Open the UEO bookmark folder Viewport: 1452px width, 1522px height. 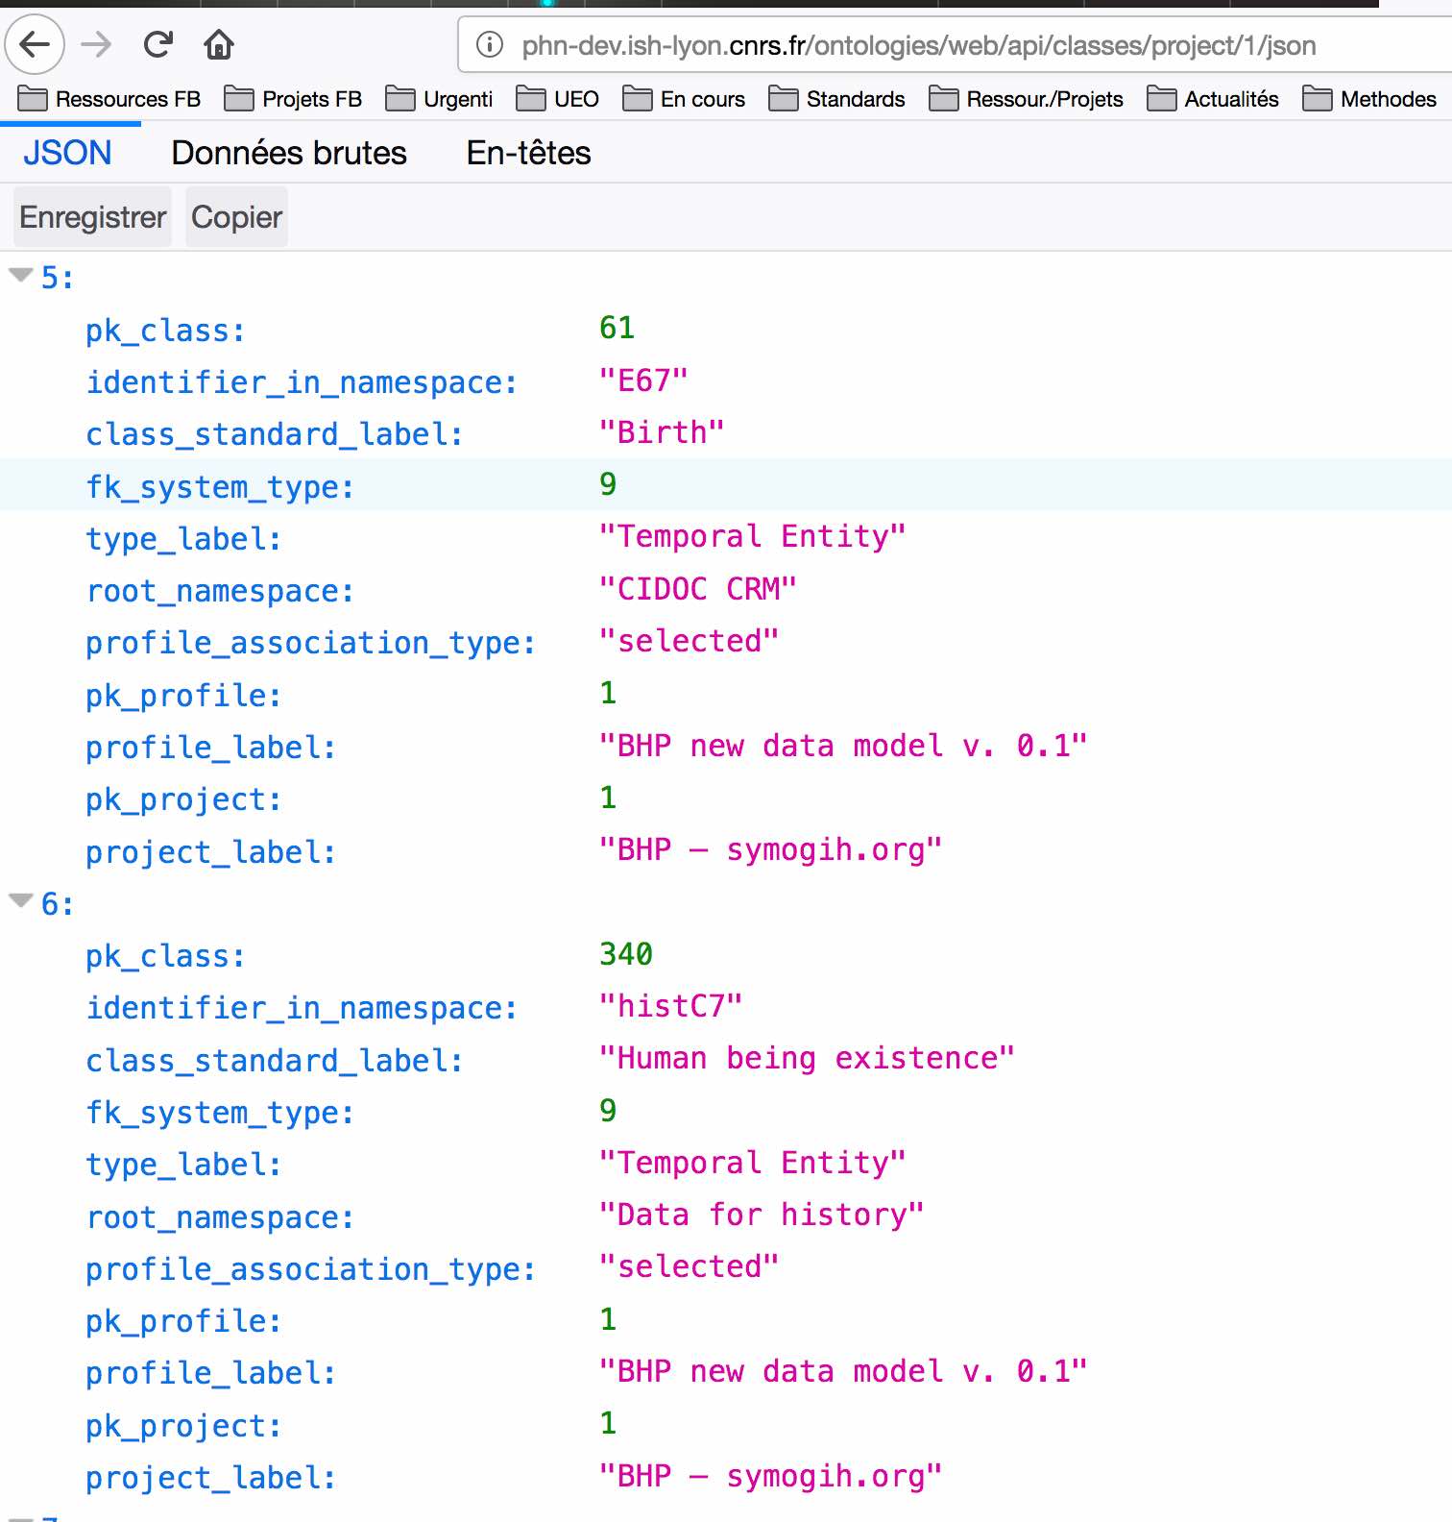click(x=557, y=99)
